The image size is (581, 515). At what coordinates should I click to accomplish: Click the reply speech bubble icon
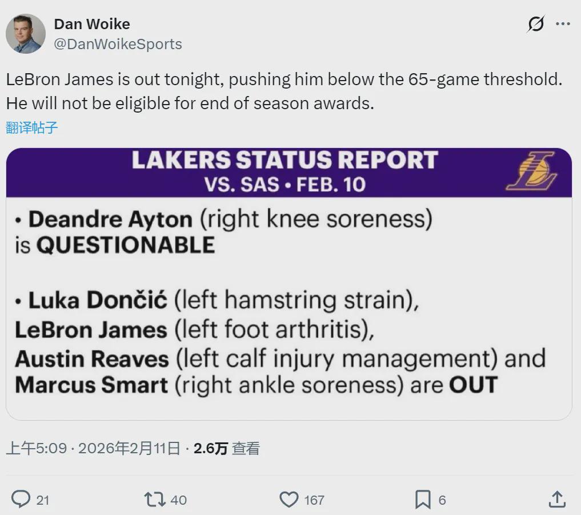pyautogui.click(x=21, y=500)
